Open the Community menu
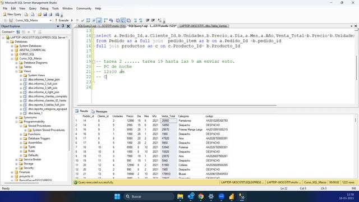 (84, 8)
